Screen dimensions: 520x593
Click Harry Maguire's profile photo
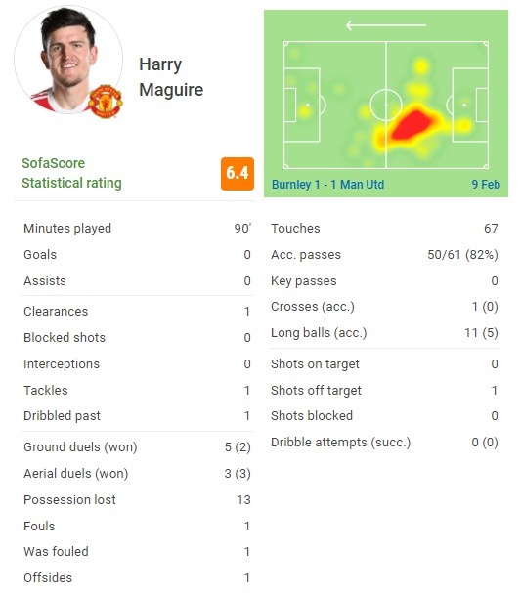tap(68, 60)
